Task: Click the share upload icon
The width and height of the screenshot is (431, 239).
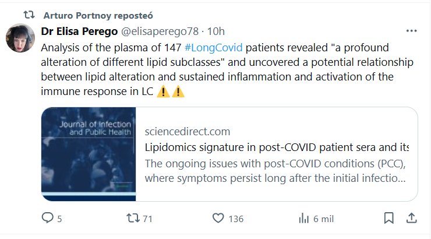Action: point(411,218)
